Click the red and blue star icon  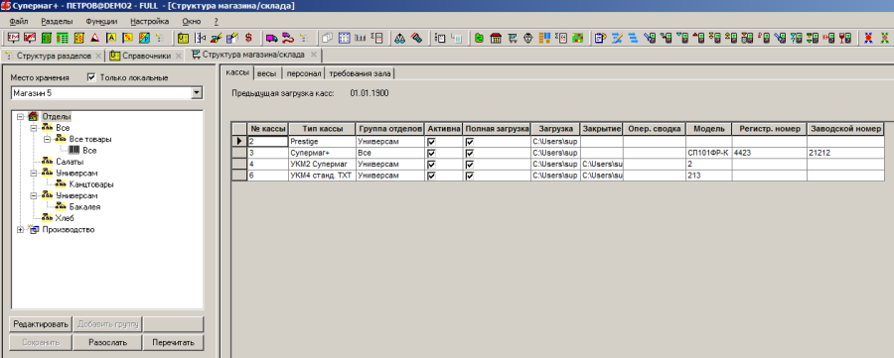(868, 38)
